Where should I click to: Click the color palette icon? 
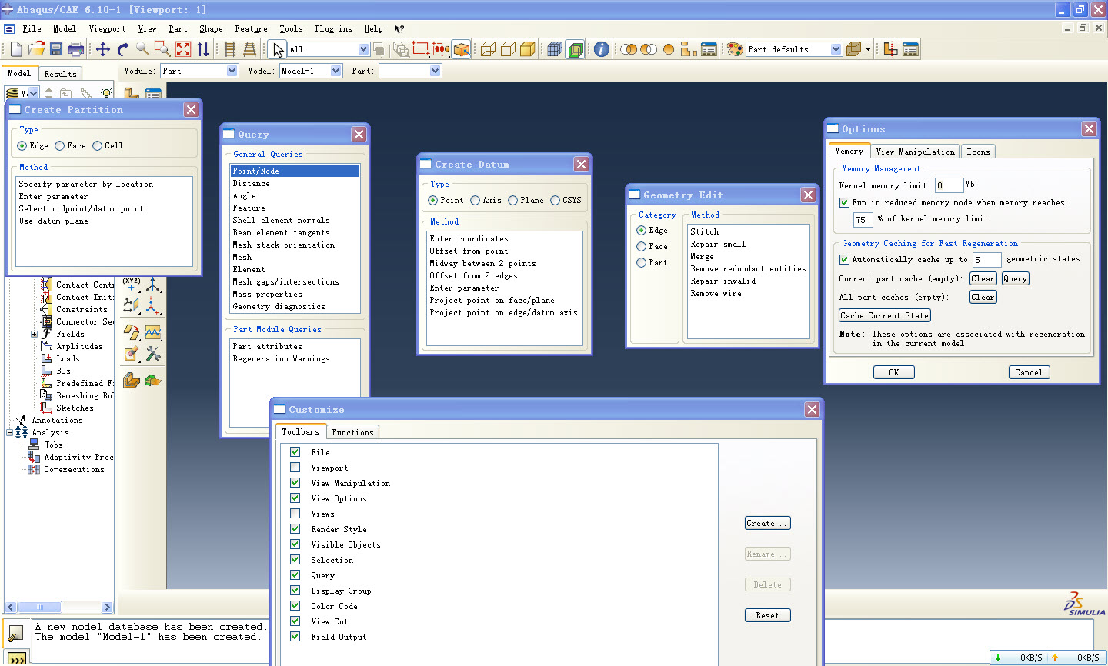click(x=735, y=49)
